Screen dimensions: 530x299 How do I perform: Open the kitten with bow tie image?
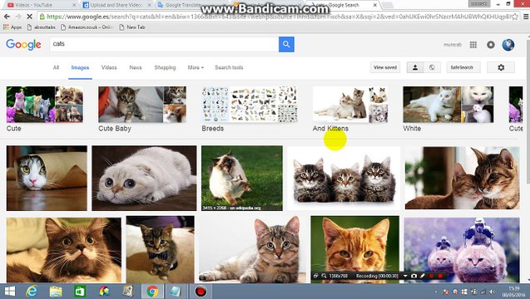(161, 249)
